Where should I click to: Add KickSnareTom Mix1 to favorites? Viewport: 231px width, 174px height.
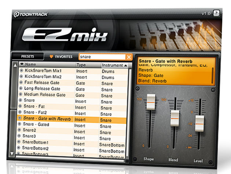click(x=22, y=70)
